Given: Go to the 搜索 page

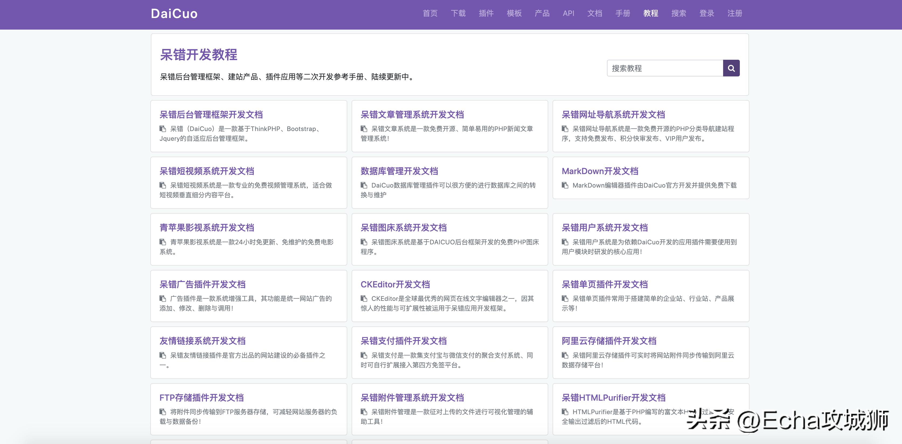Looking at the screenshot, I should (x=679, y=13).
